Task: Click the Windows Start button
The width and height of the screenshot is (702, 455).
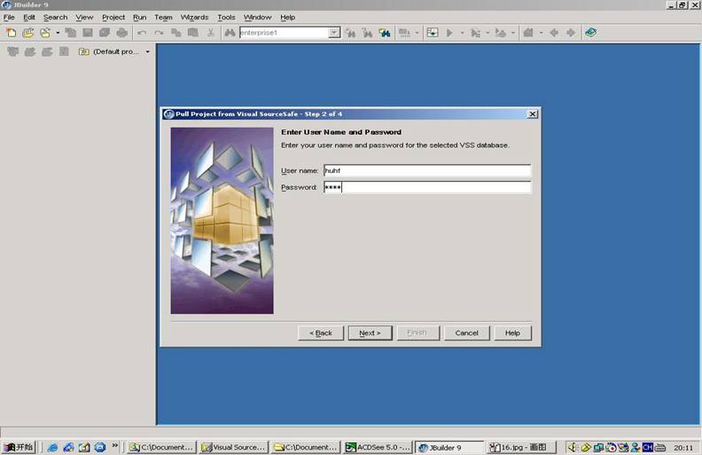Action: click(x=19, y=447)
